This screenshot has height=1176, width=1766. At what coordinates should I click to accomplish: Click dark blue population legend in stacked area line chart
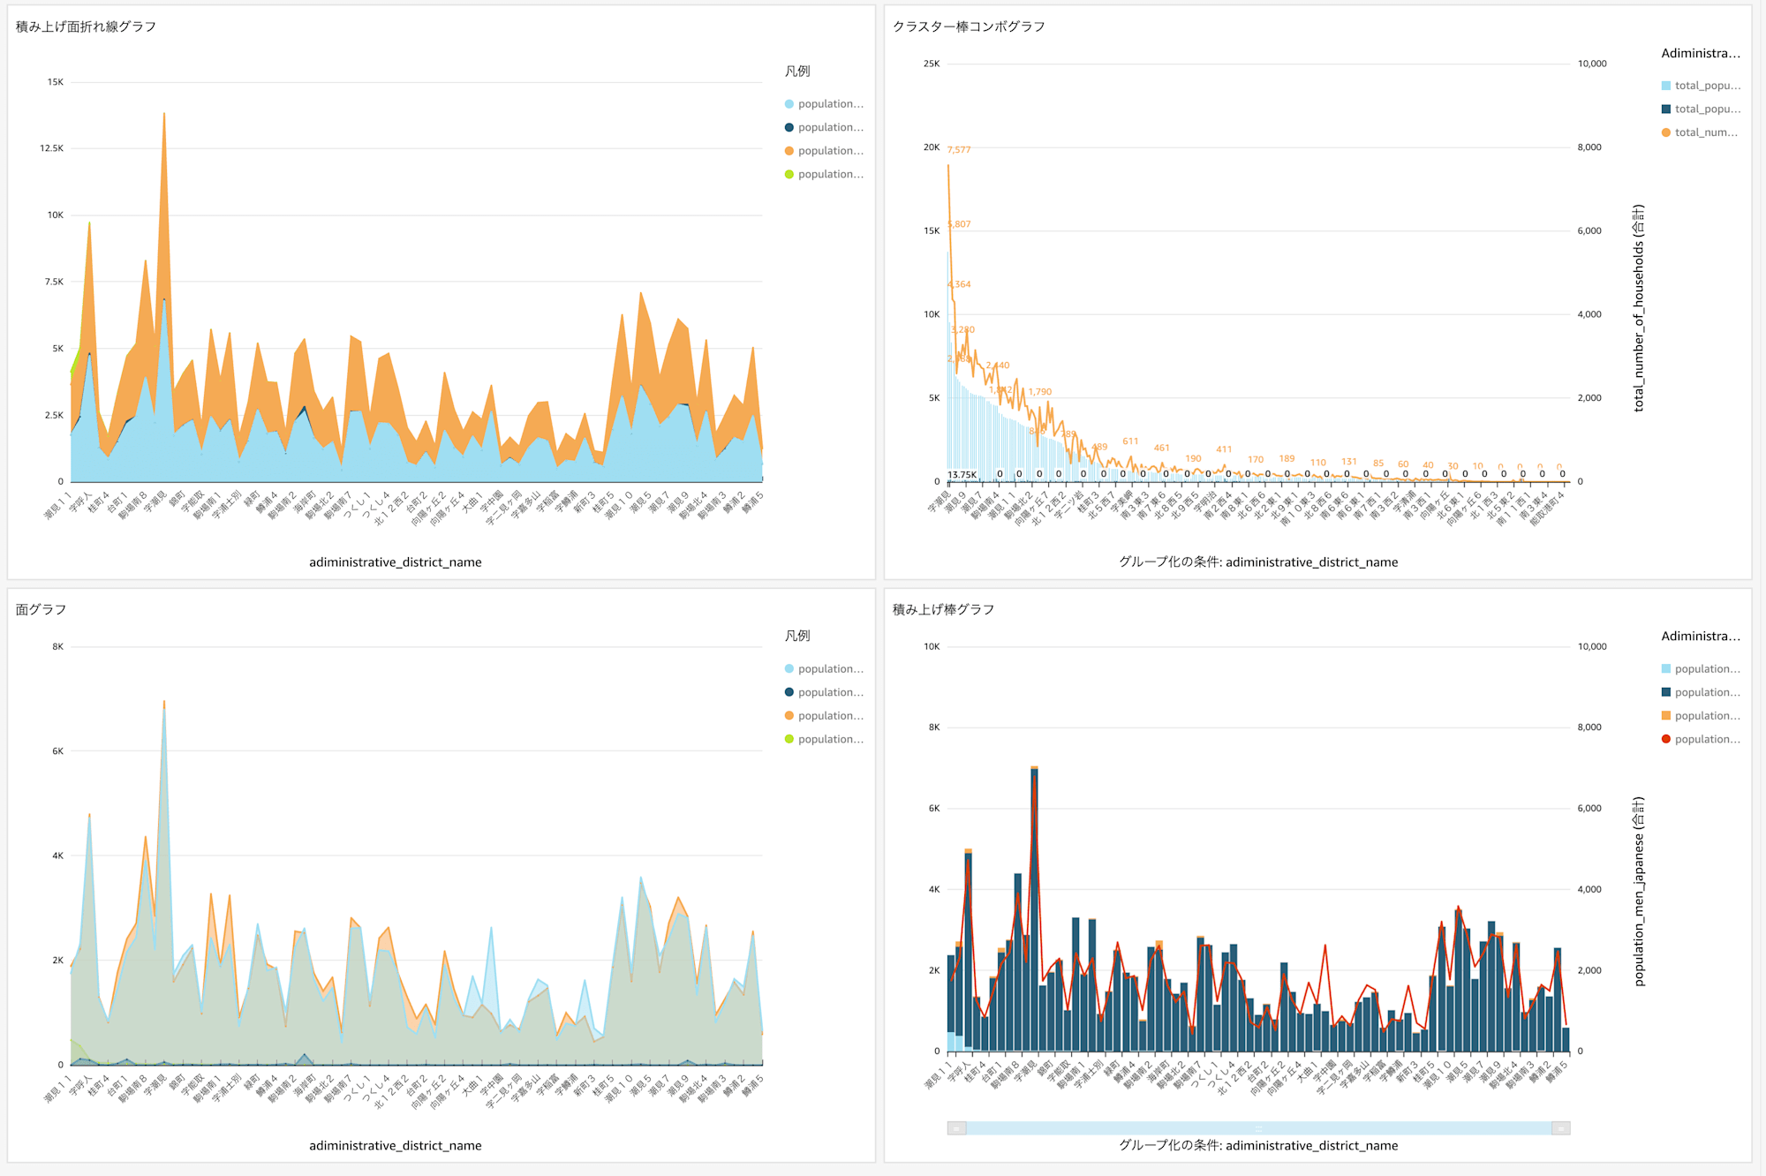point(824,127)
